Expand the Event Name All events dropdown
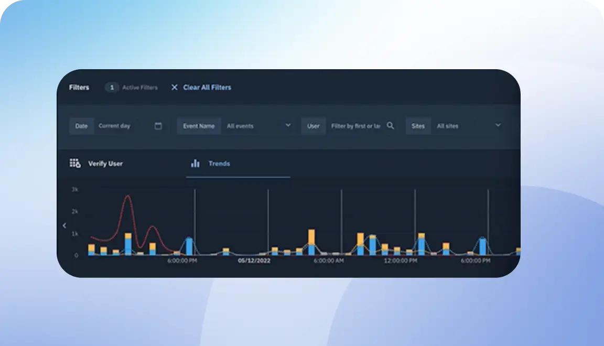 257,126
